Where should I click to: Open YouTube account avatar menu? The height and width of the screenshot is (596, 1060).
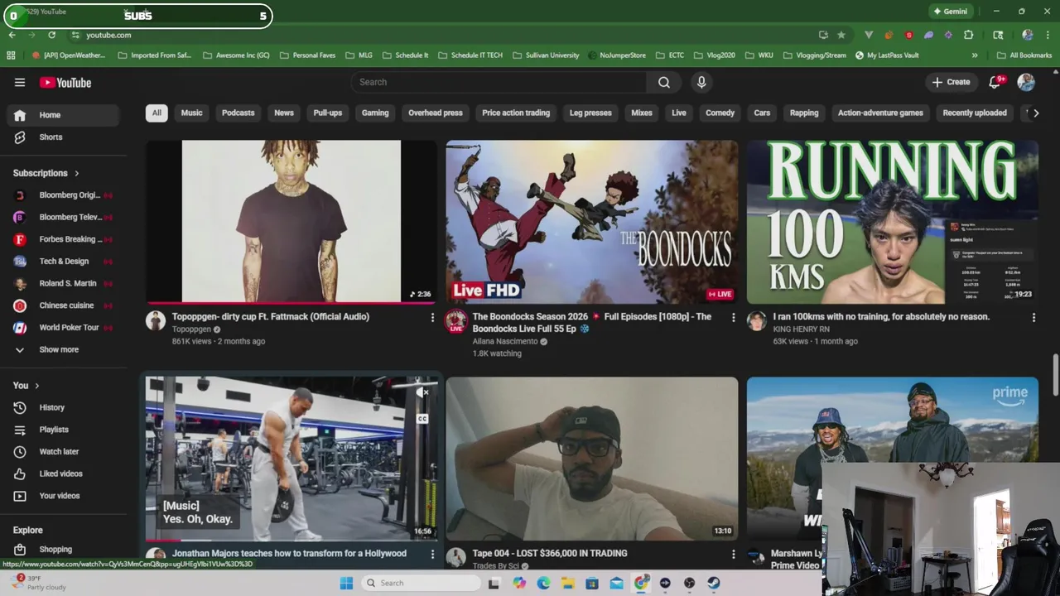1026,82
